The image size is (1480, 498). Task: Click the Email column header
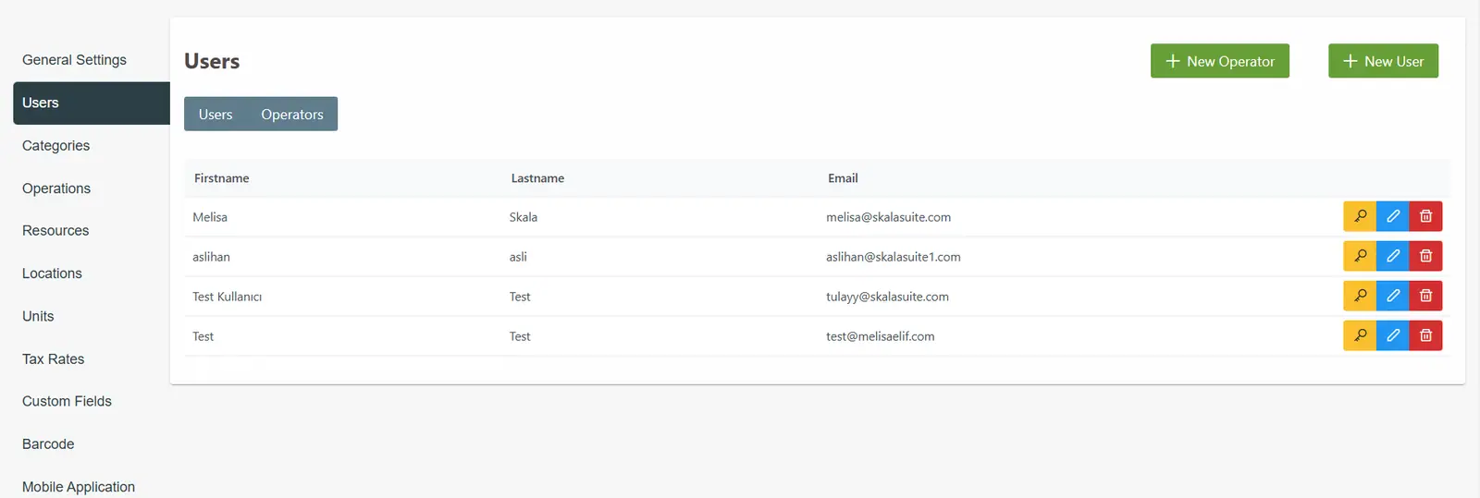click(843, 178)
